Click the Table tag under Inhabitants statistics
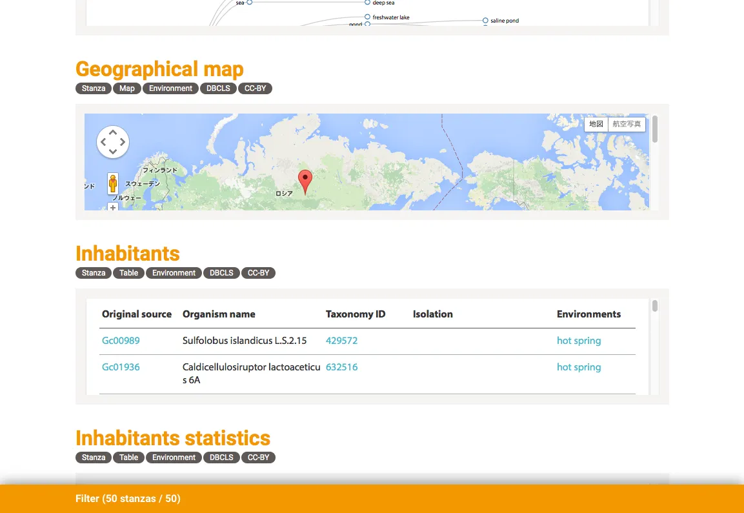 128,458
